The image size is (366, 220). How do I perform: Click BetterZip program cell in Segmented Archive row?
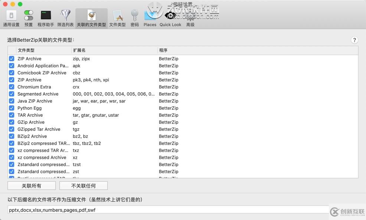point(169,94)
